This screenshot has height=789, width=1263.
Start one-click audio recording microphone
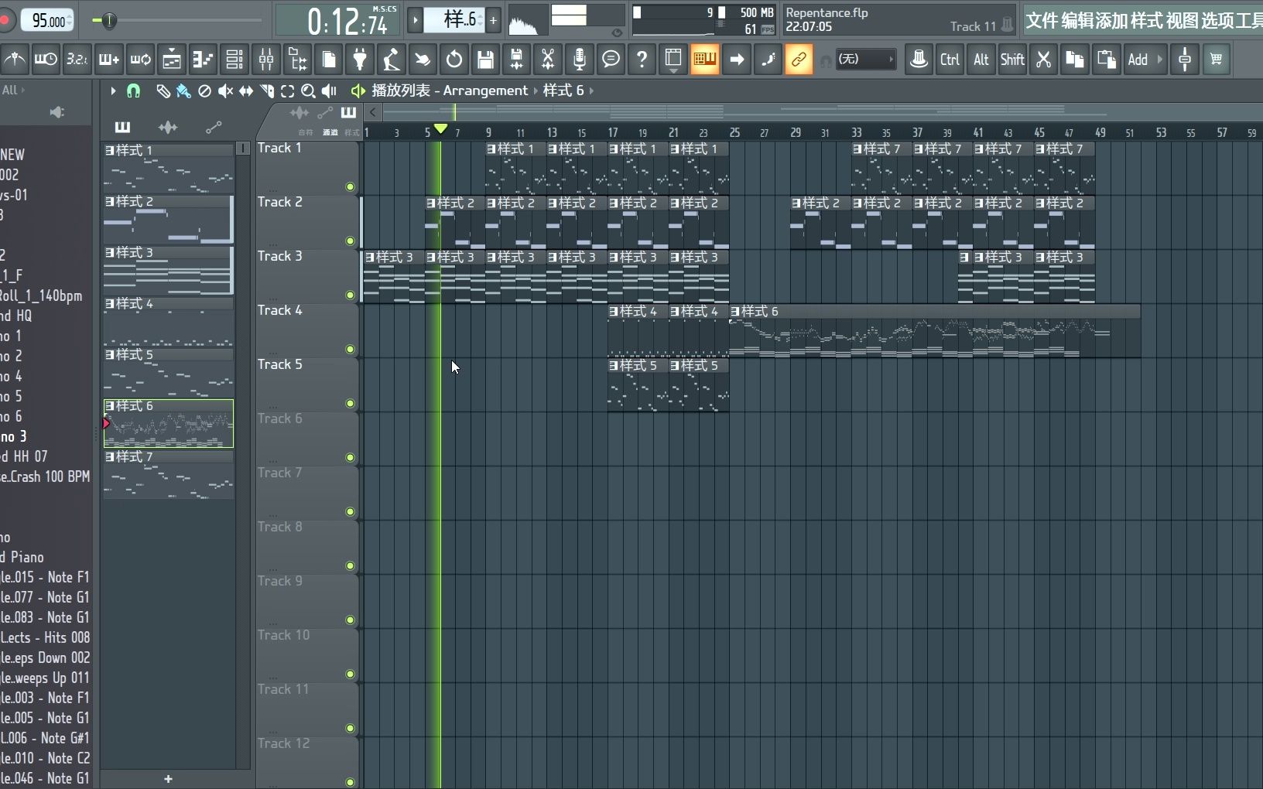[580, 60]
